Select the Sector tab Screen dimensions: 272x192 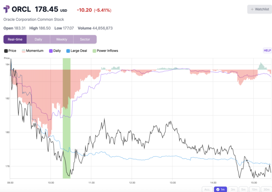(x=85, y=39)
